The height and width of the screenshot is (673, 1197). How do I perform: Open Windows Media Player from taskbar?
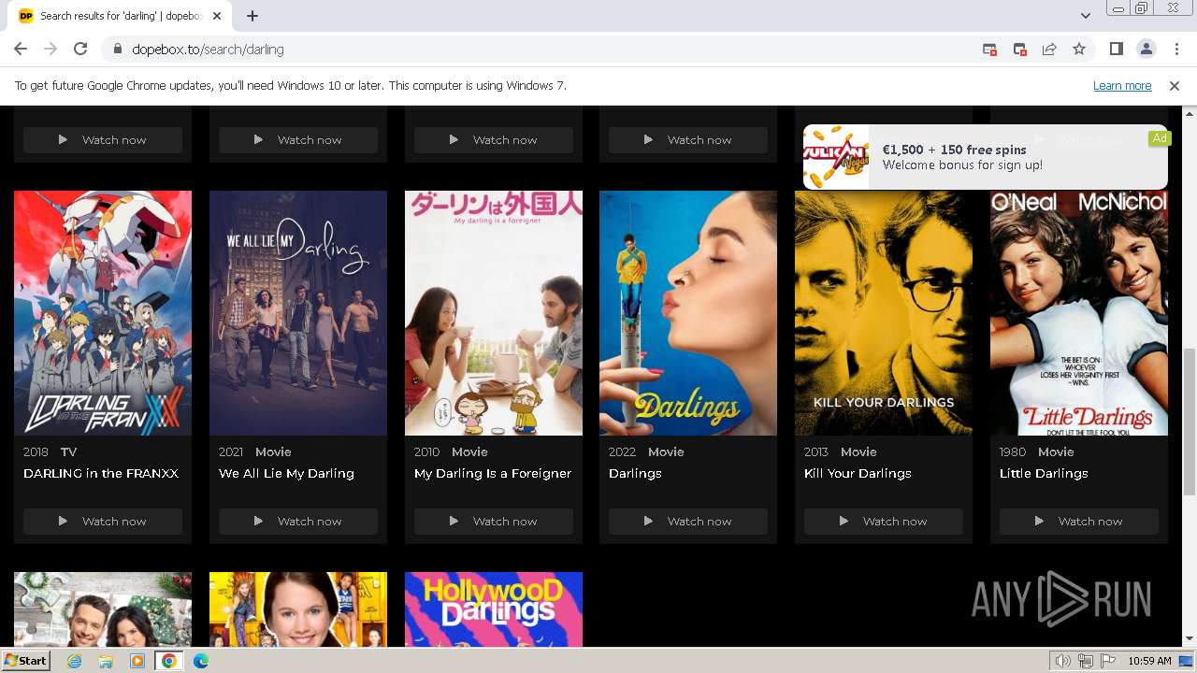pos(137,661)
